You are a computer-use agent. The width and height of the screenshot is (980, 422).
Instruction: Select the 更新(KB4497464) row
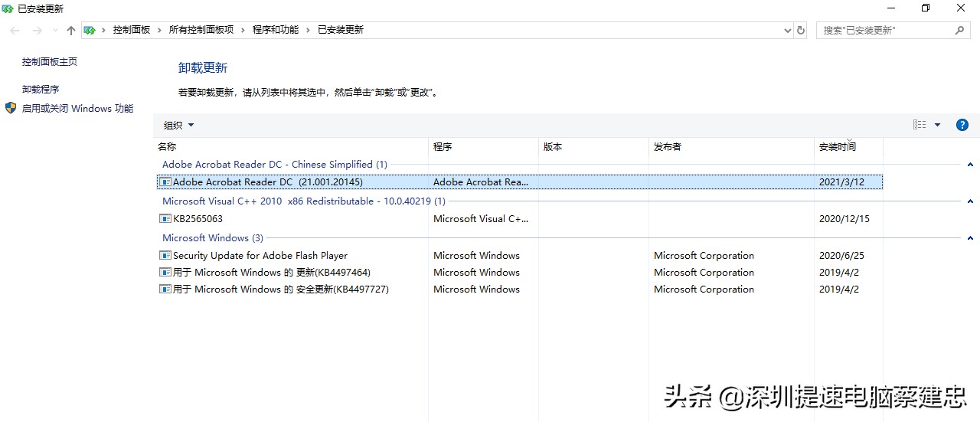pyautogui.click(x=520, y=272)
